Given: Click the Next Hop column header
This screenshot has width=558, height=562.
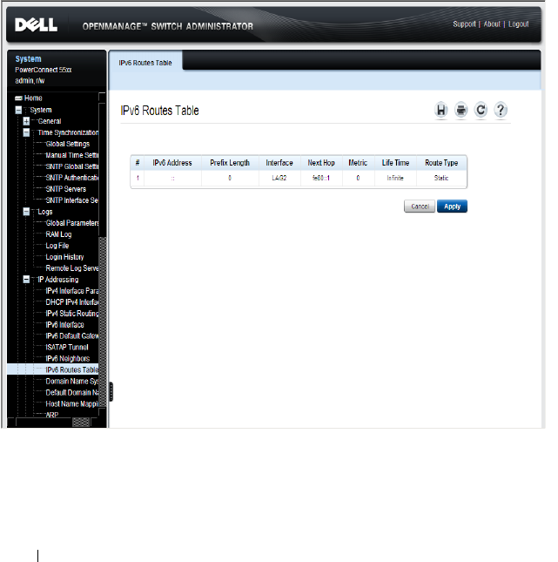Looking at the screenshot, I should [321, 163].
